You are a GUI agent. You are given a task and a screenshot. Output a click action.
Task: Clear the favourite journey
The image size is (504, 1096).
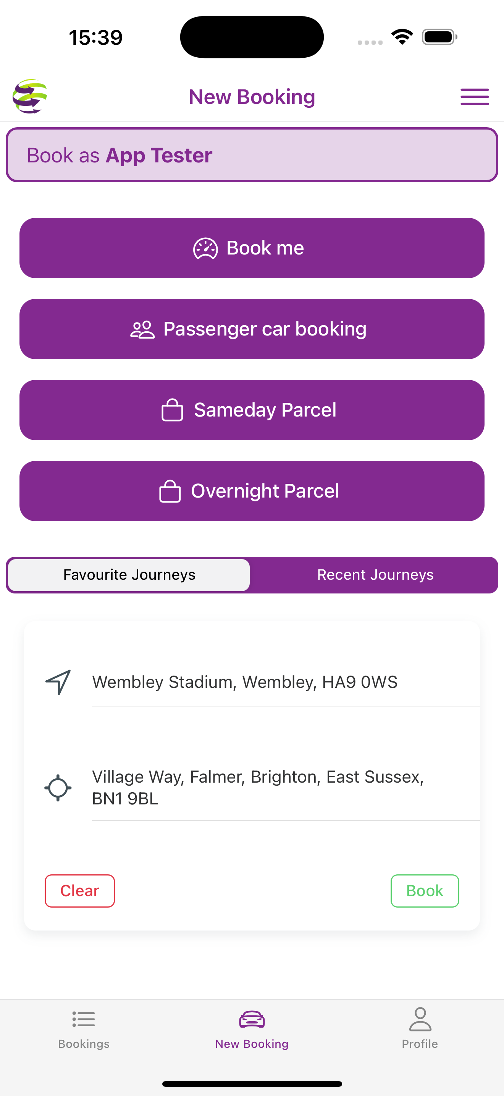pos(79,890)
